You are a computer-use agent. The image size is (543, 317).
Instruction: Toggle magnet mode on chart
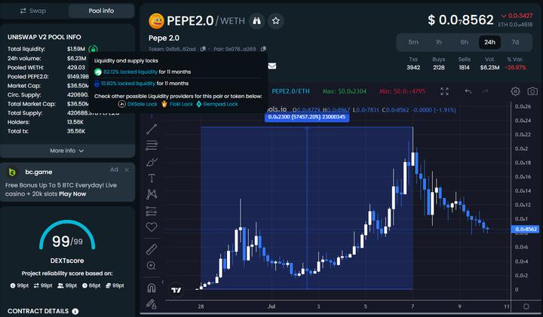[152, 288]
